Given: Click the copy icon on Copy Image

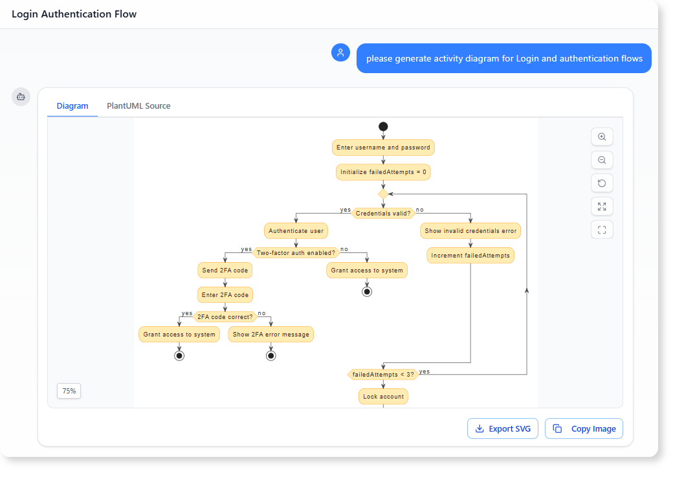Looking at the screenshot, I should pos(558,428).
